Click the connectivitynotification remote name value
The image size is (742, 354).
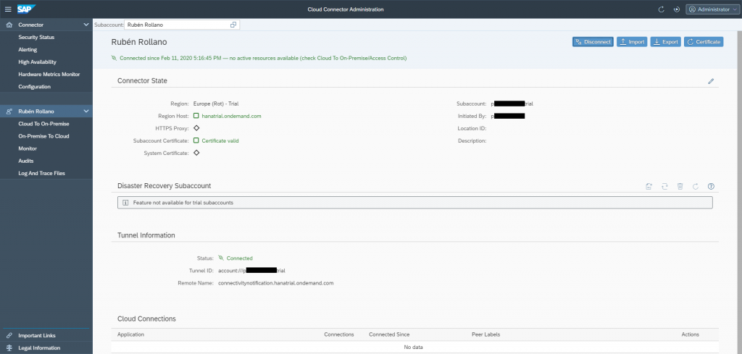[x=276, y=283]
